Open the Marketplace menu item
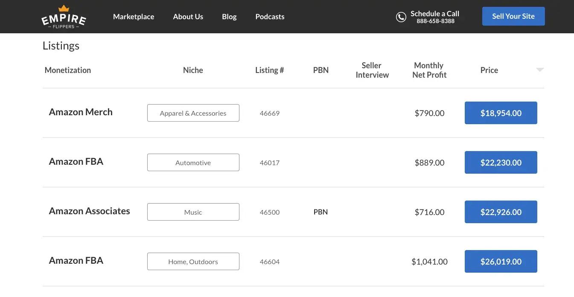Image resolution: width=574 pixels, height=297 pixels. click(134, 17)
